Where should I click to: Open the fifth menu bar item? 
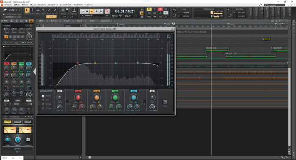coord(41,5)
